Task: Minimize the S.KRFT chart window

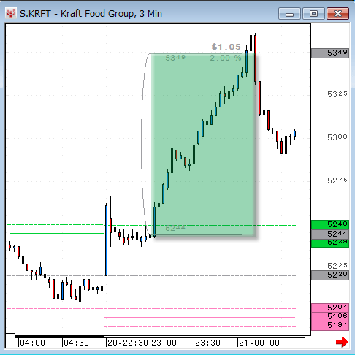Action: coord(289,14)
